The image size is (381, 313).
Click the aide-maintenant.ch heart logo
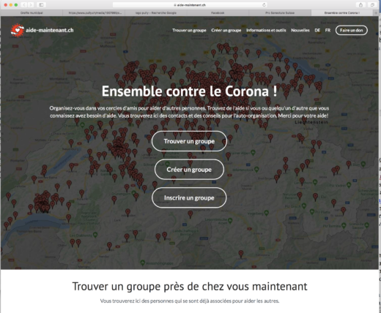[17, 30]
